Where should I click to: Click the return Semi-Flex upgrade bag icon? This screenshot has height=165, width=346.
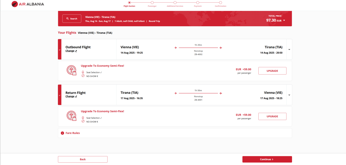71,116
